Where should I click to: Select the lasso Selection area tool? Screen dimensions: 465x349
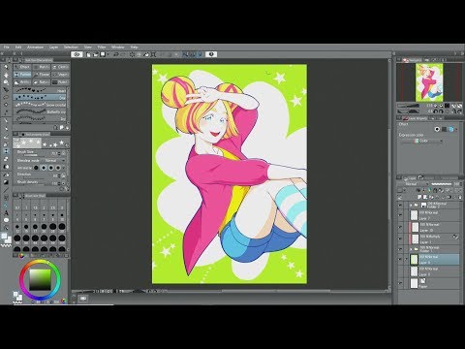coord(6,97)
